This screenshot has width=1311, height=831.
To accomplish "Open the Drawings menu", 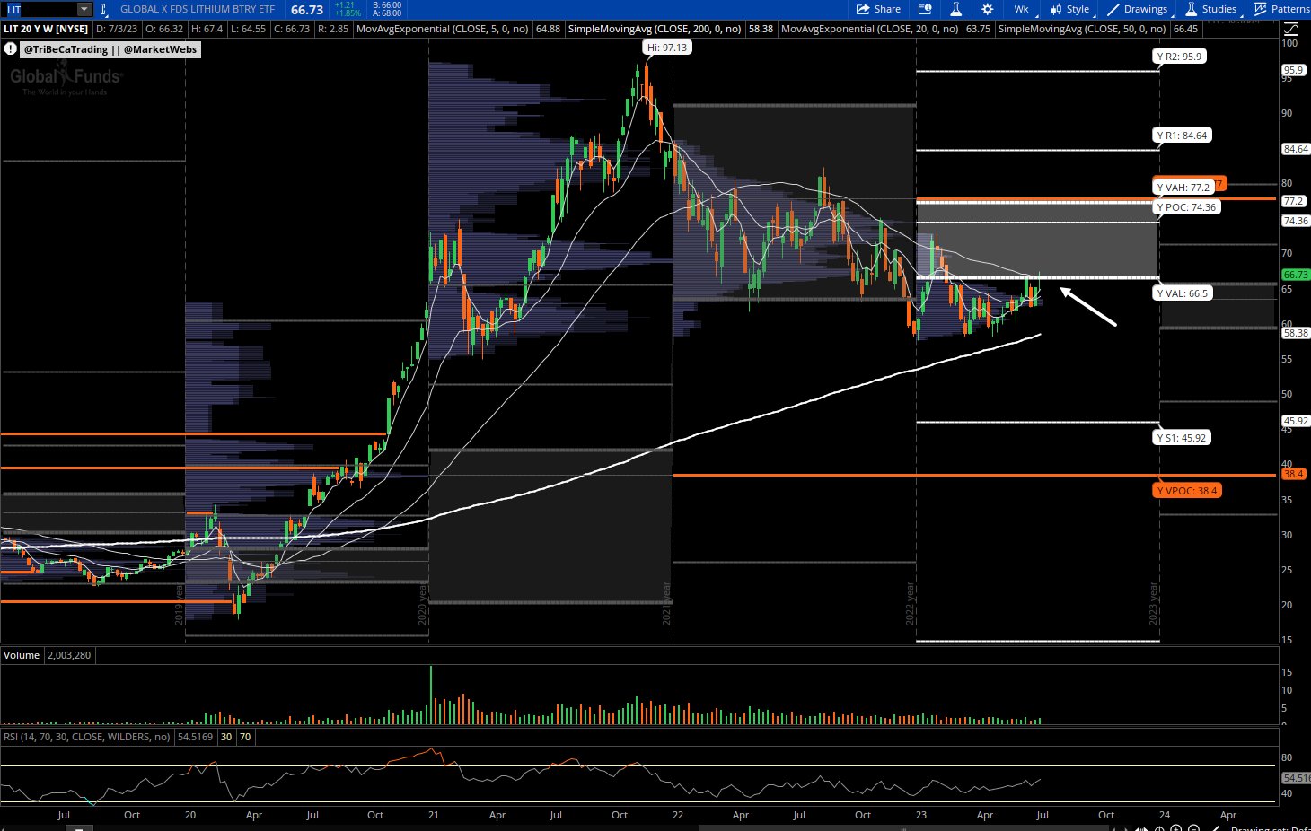I will (1138, 9).
